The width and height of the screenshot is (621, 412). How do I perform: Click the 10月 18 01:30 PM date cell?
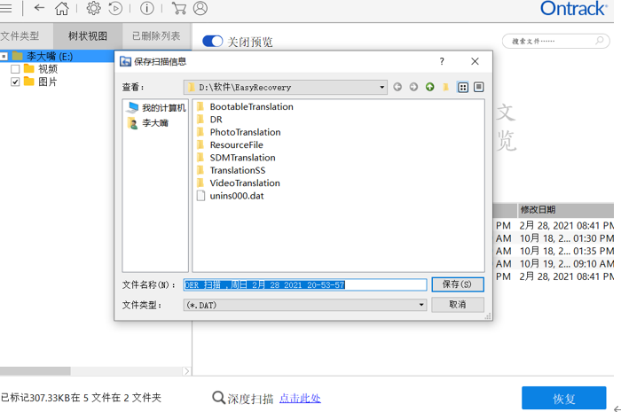pyautogui.click(x=567, y=238)
